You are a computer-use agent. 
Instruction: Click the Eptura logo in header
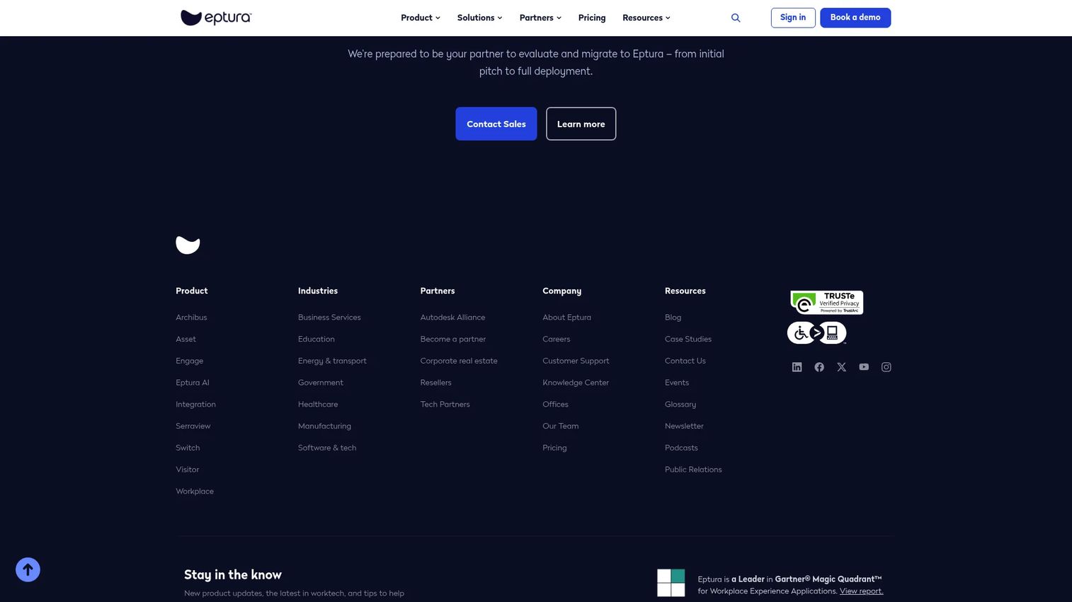pos(216,18)
